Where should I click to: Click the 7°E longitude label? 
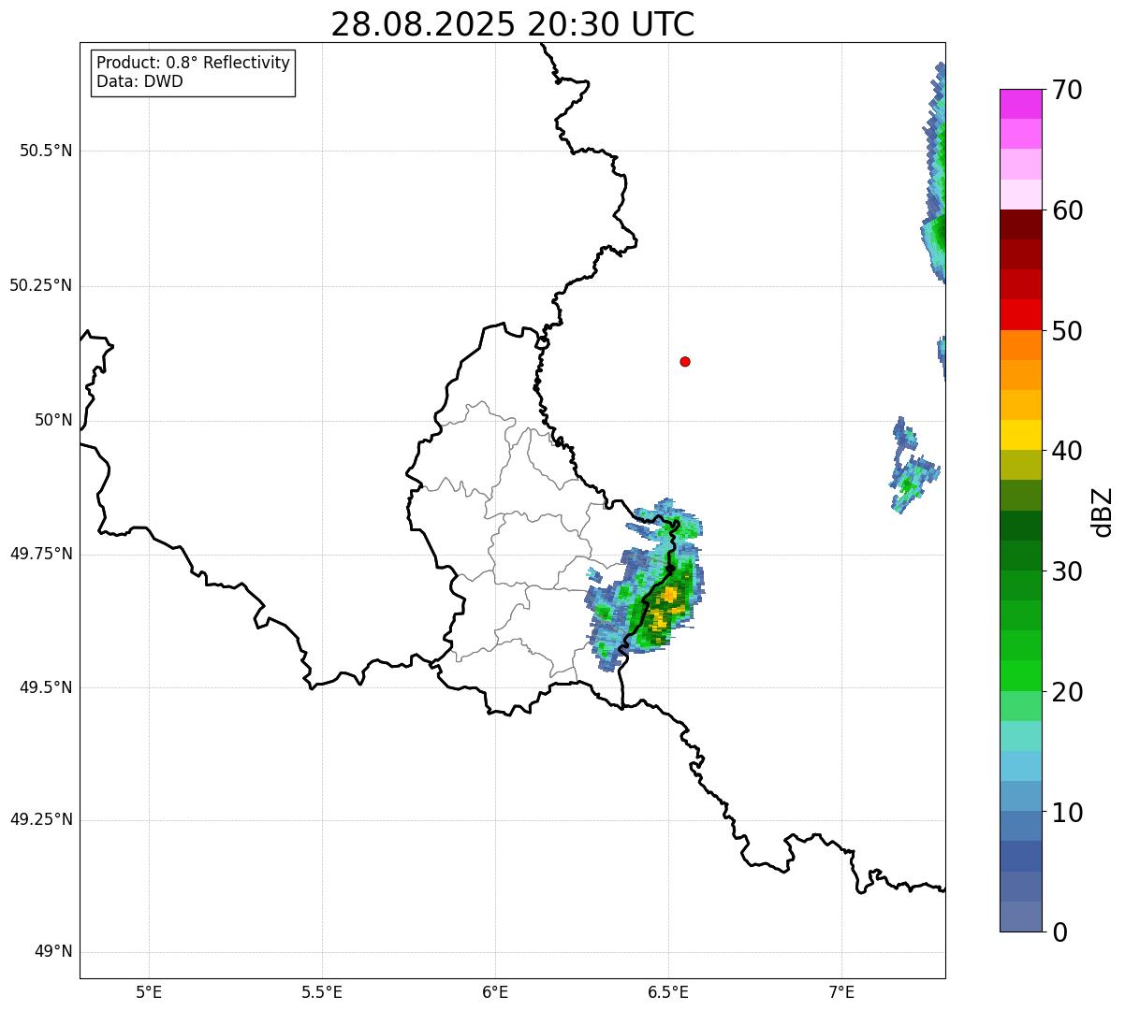841,991
